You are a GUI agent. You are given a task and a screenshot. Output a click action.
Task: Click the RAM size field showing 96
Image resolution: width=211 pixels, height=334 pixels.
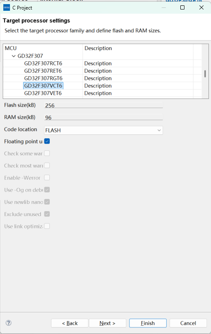pos(104,118)
